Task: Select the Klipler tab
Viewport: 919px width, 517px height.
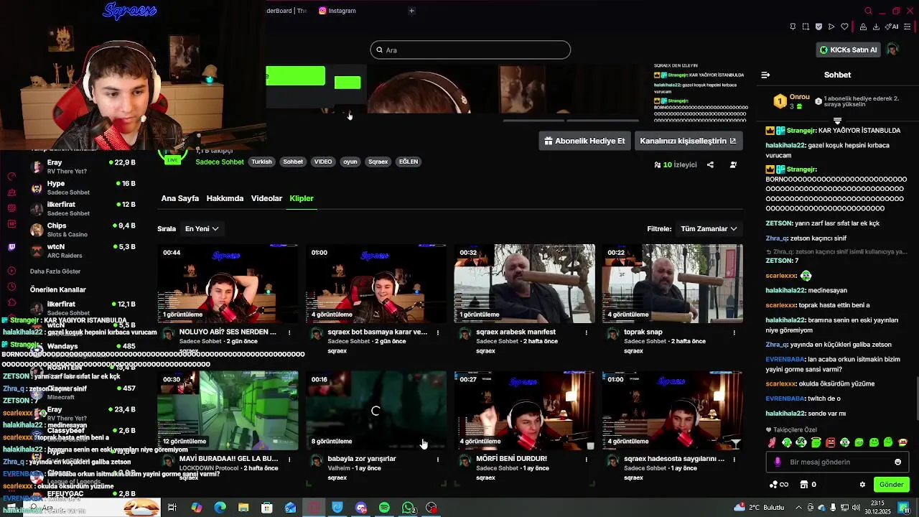Action: (302, 198)
